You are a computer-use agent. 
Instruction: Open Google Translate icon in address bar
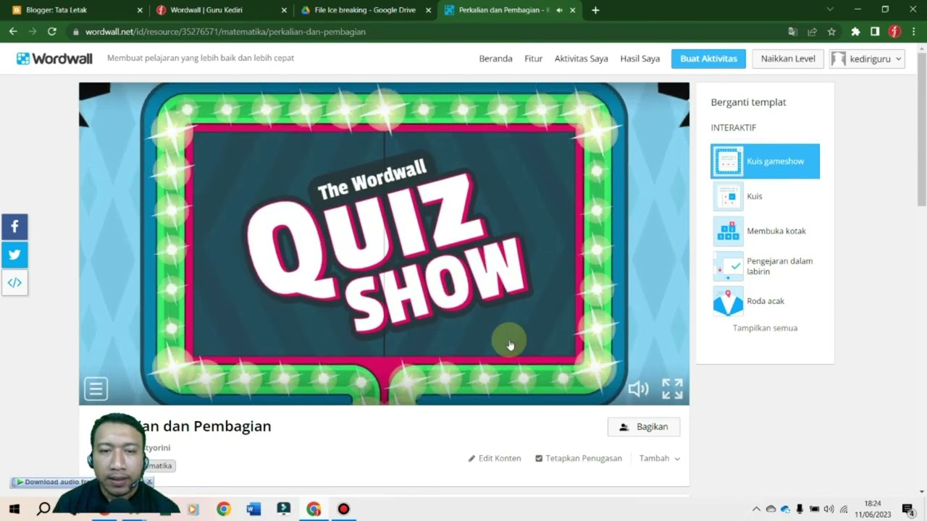point(793,32)
